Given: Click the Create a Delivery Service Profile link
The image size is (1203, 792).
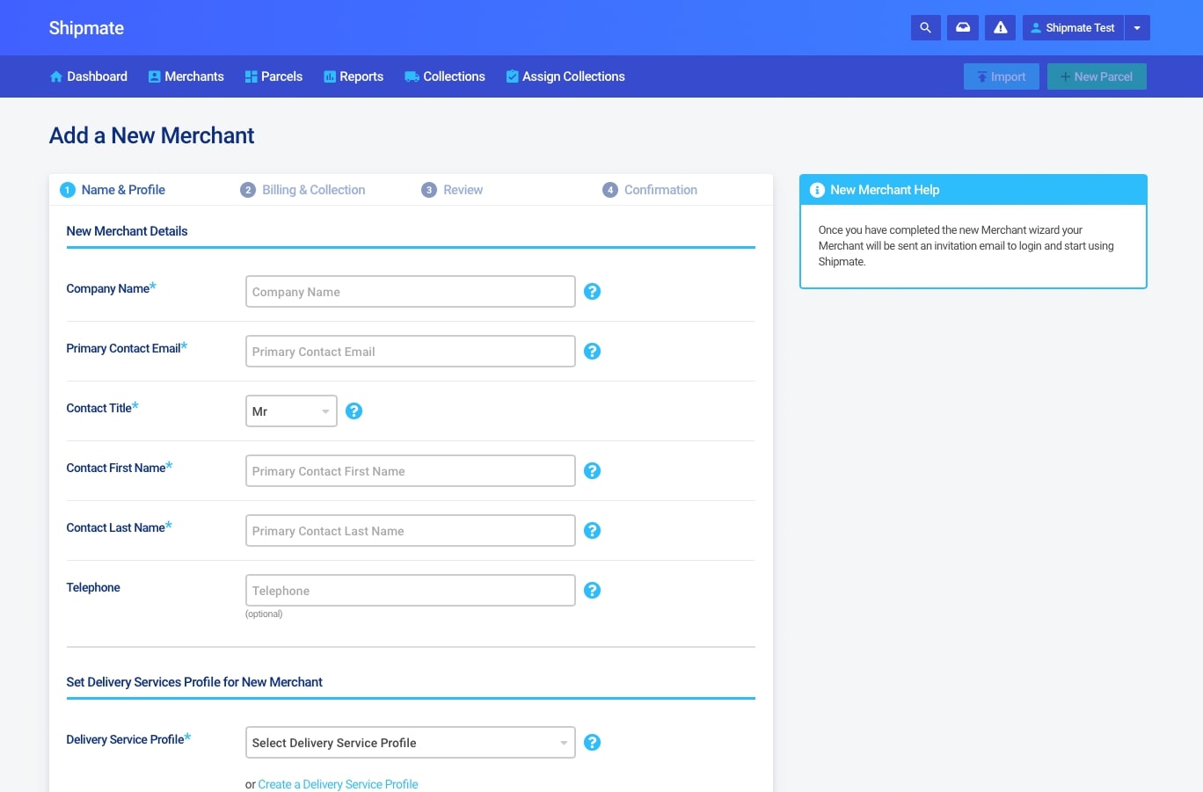Looking at the screenshot, I should point(338,784).
